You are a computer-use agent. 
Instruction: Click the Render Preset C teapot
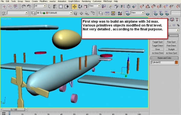167,13
